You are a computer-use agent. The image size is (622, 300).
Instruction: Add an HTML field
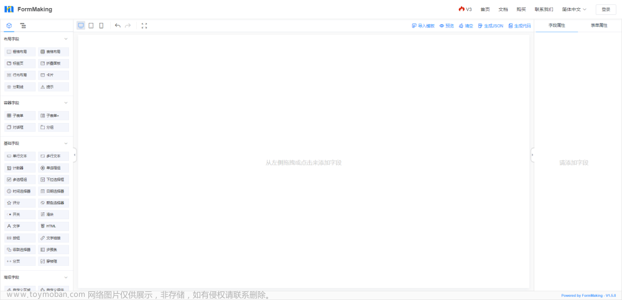53,226
